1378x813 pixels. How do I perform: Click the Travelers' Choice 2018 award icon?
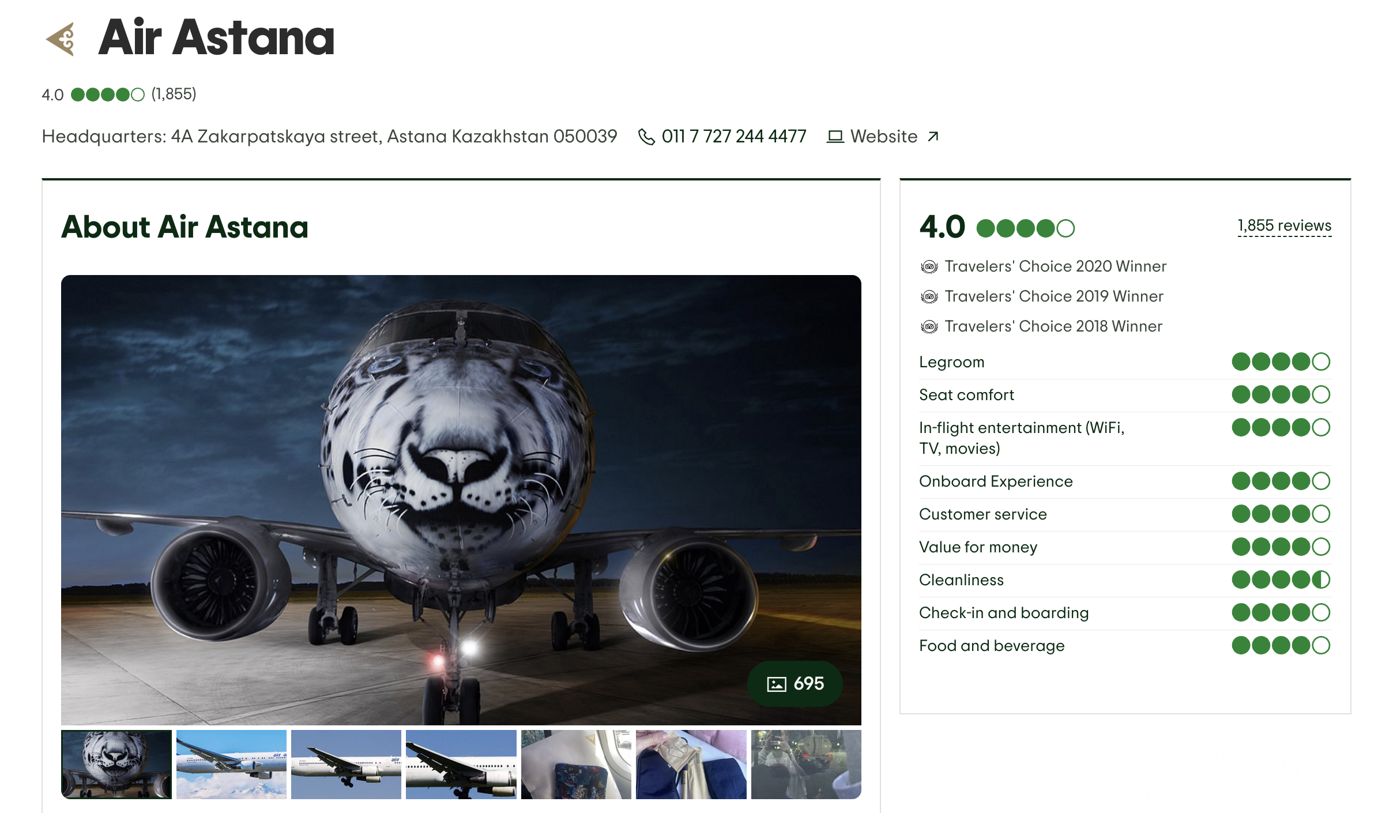point(929,326)
